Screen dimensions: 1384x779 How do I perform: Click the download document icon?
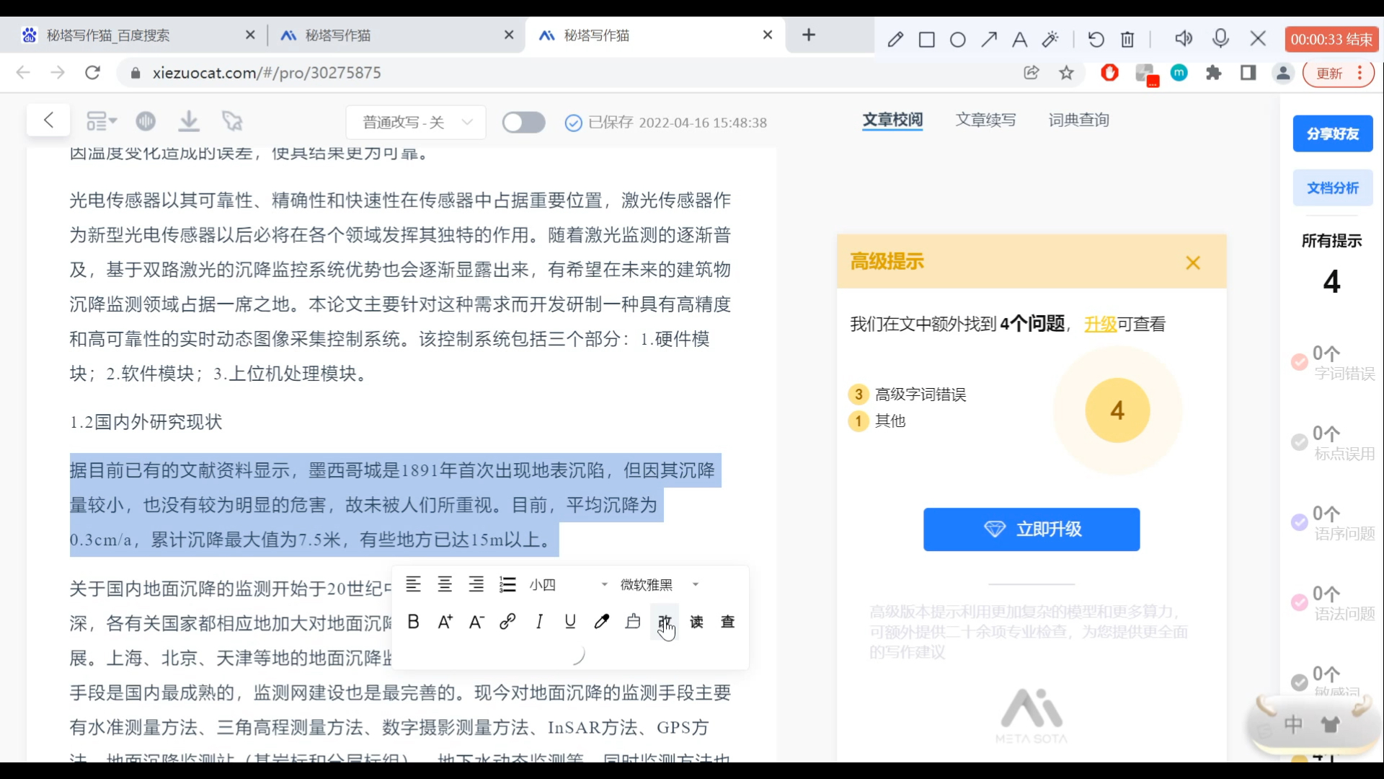pos(189,121)
